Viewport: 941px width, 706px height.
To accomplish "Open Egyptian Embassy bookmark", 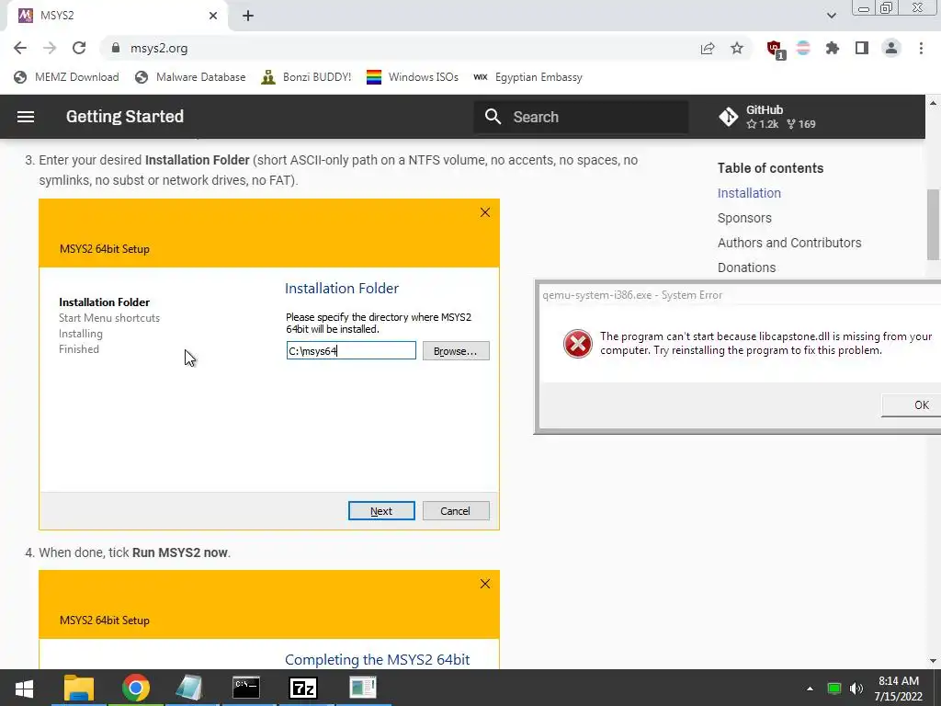I will click(527, 77).
